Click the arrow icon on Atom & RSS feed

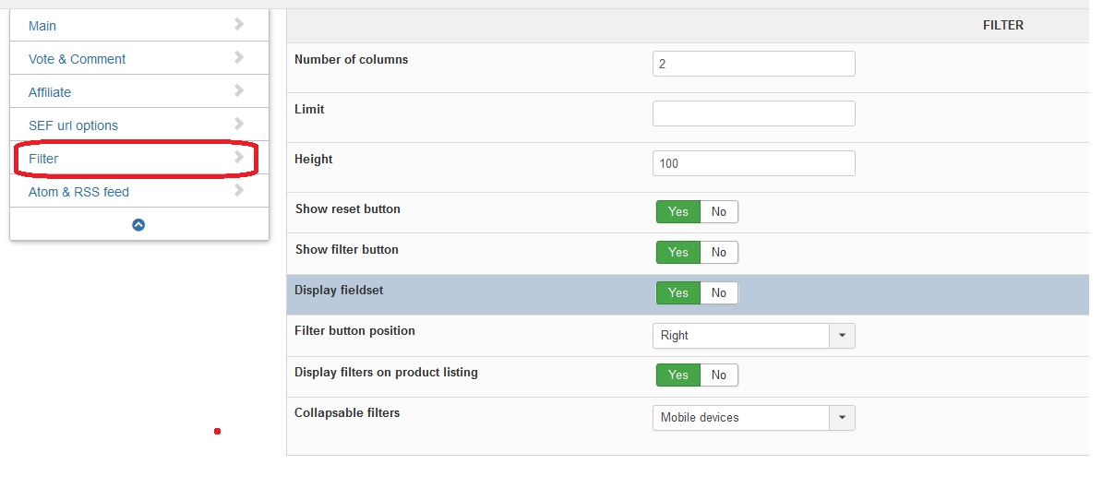(239, 190)
